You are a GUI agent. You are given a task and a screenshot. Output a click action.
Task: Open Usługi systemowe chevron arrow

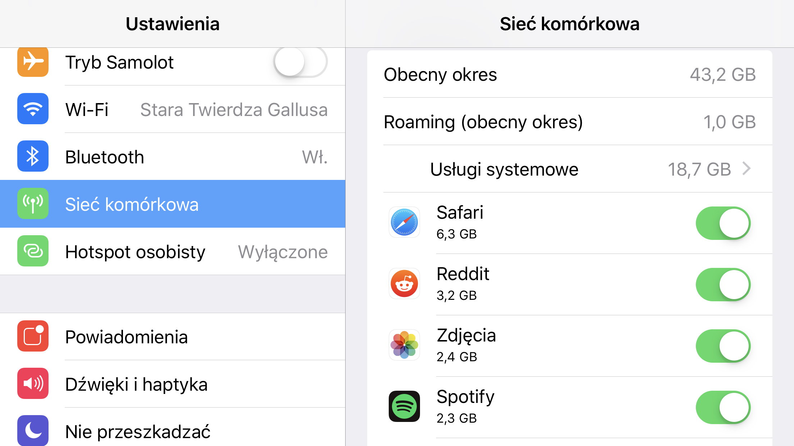click(747, 169)
